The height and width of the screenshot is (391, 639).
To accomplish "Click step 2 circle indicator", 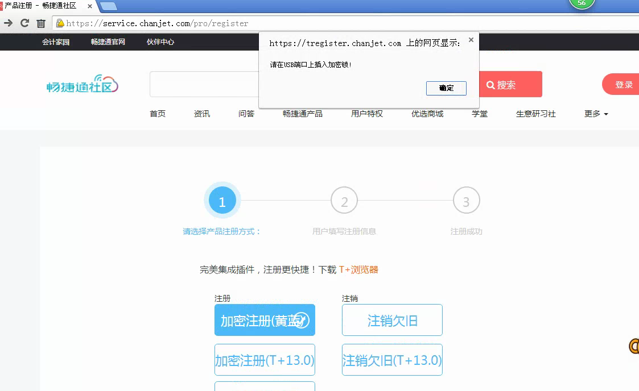I will [344, 201].
